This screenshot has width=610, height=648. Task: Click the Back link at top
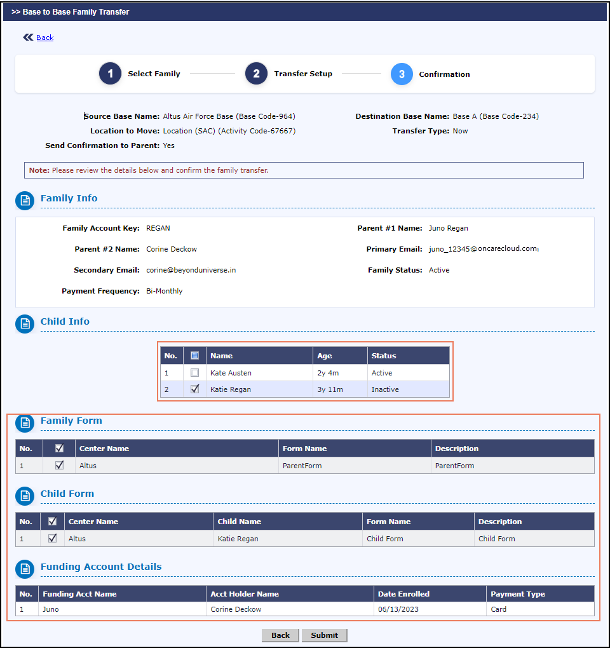tap(44, 37)
